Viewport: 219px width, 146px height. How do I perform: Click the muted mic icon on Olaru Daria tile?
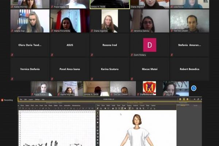pyautogui.click(x=12, y=55)
